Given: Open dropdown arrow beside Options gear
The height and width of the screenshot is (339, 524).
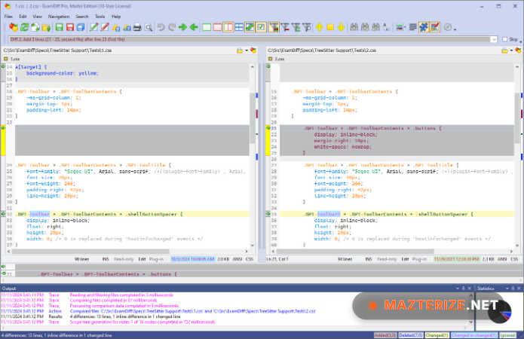Looking at the screenshot, I should pos(455,29).
